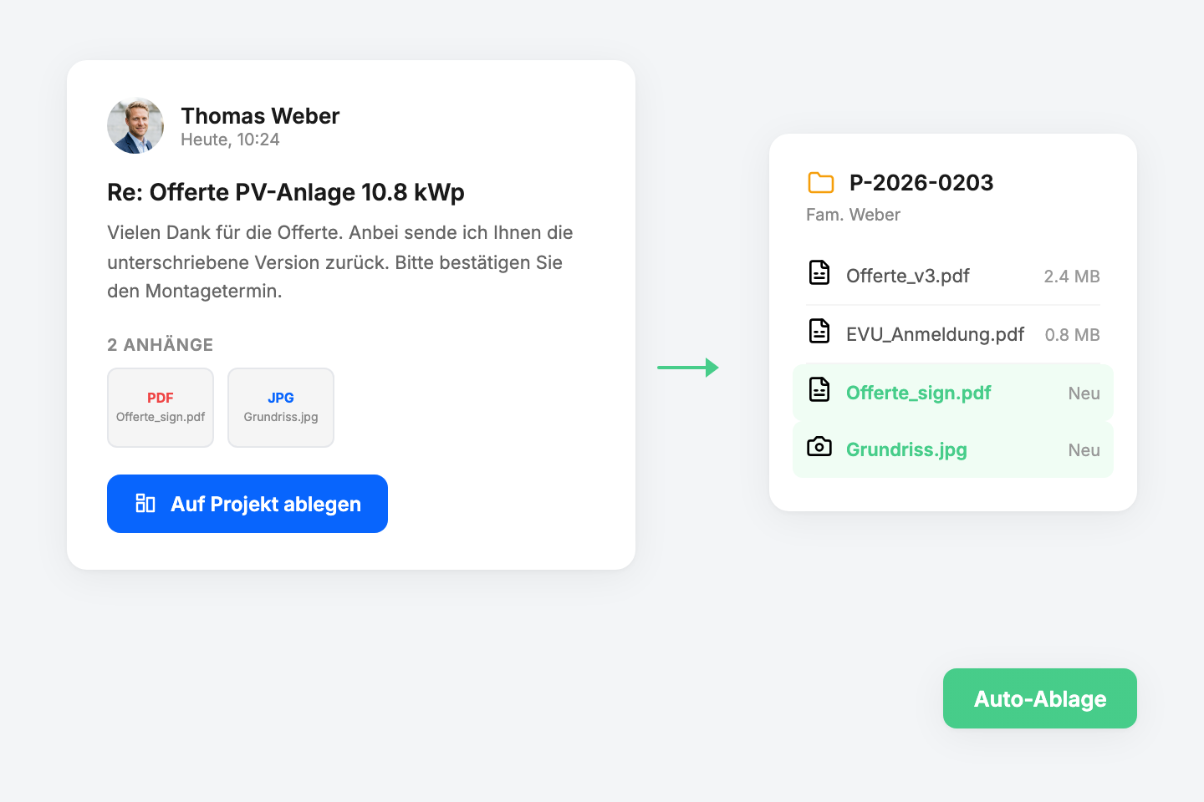
Task: Click Thomas Weber's profile photo
Action: [135, 126]
